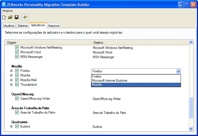Image resolution: width=198 pixels, height=136 pixels.
Task: Click the ZENworks title bar app icon
Action: point(4,4)
